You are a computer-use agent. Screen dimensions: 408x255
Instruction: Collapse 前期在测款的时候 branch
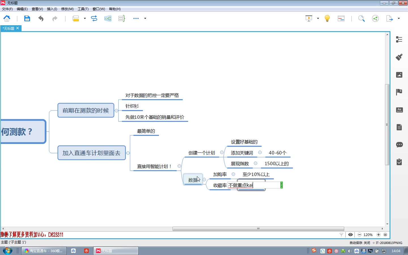coord(116,110)
